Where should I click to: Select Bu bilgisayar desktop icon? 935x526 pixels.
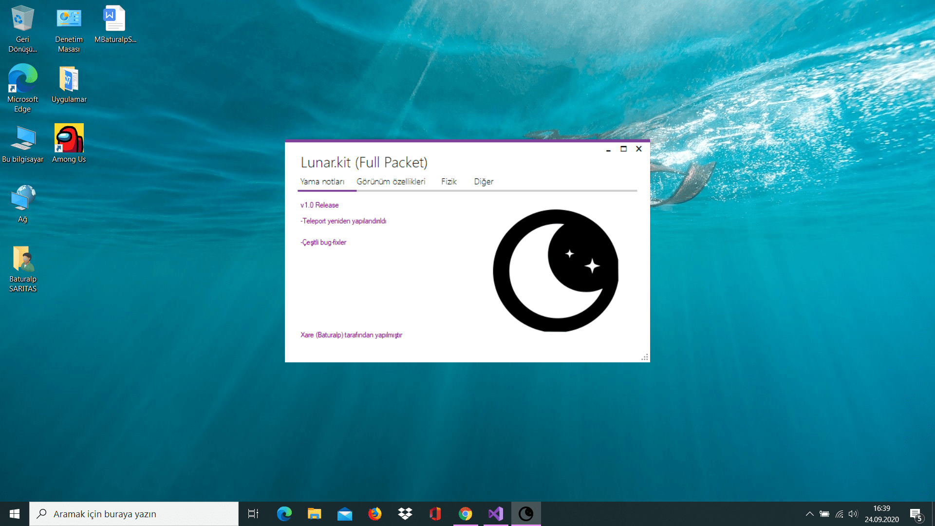pyautogui.click(x=22, y=144)
